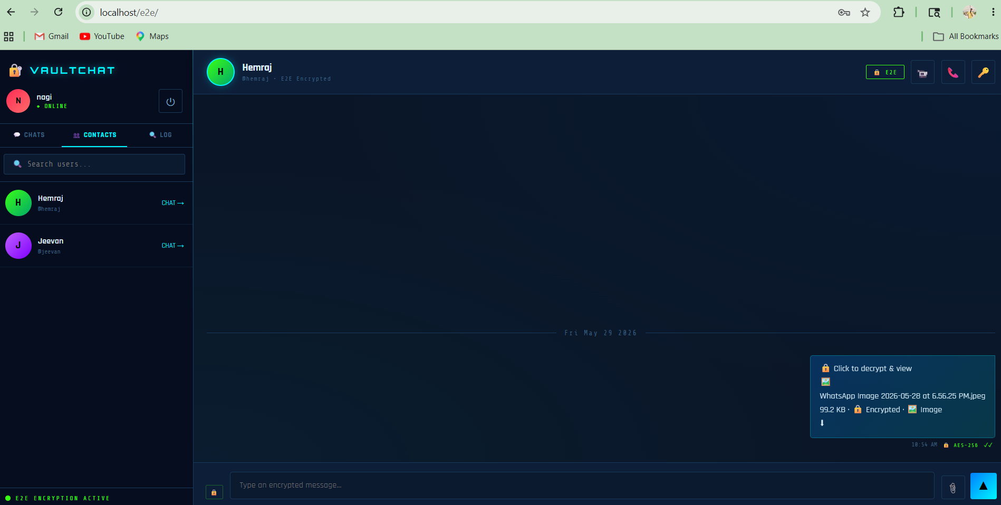Switch to the Contacts tab
1001x505 pixels.
point(94,135)
